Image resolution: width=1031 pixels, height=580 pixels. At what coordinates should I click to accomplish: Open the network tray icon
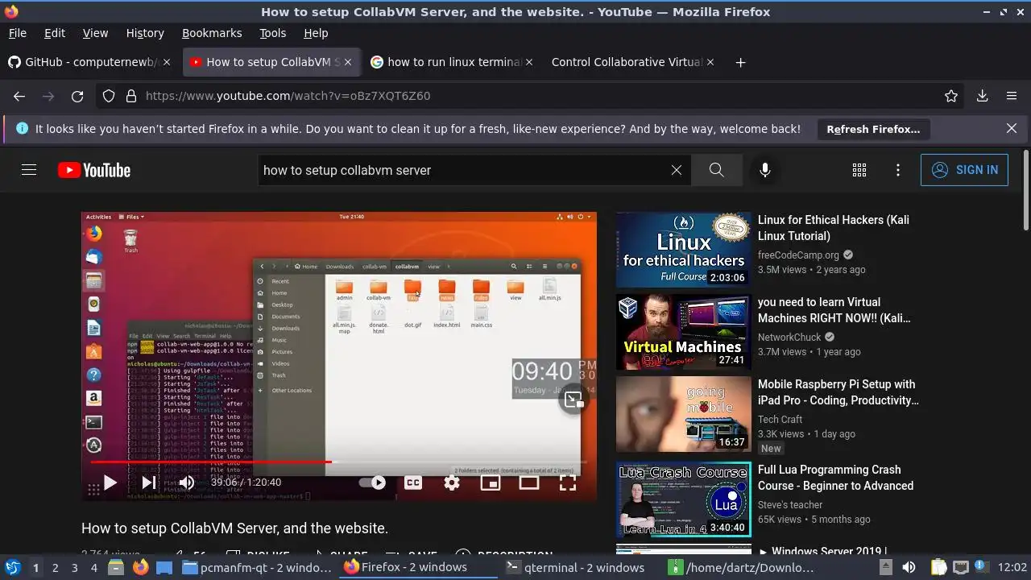(x=961, y=567)
